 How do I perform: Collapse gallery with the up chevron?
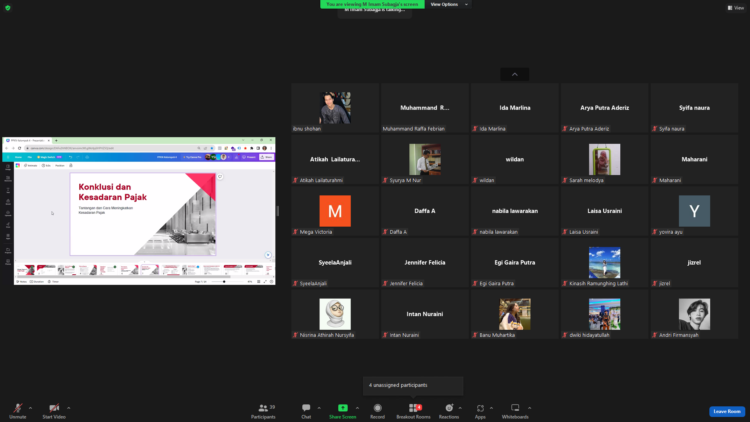(x=515, y=74)
